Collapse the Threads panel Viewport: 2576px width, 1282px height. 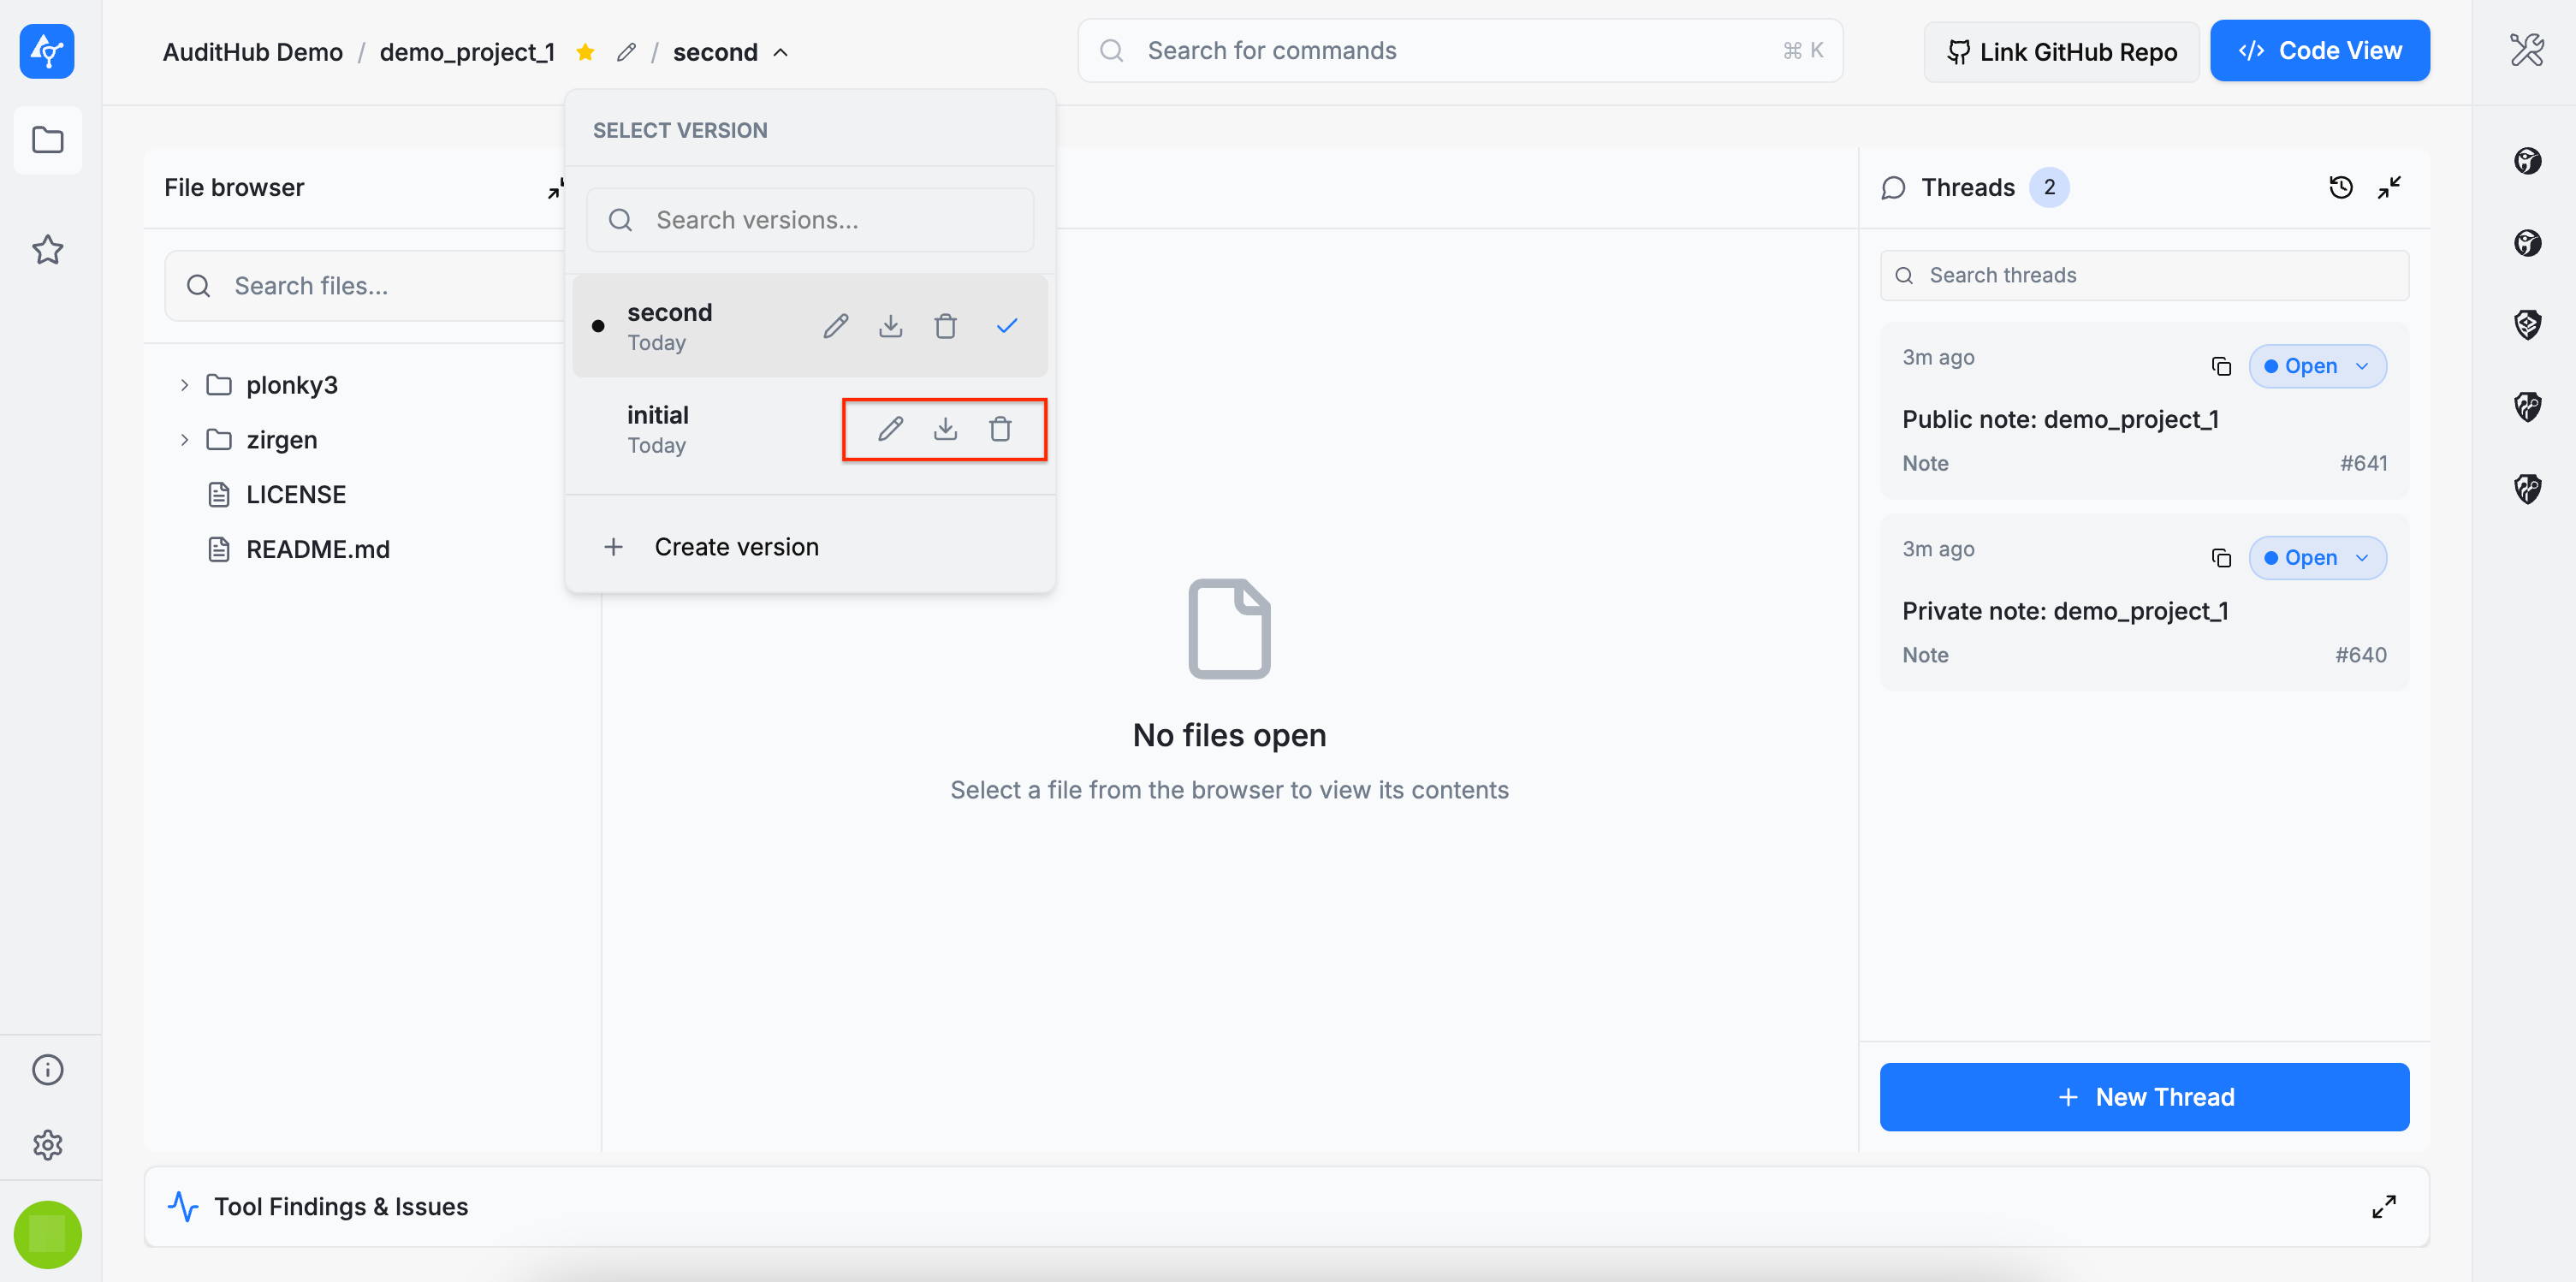pyautogui.click(x=2389, y=187)
